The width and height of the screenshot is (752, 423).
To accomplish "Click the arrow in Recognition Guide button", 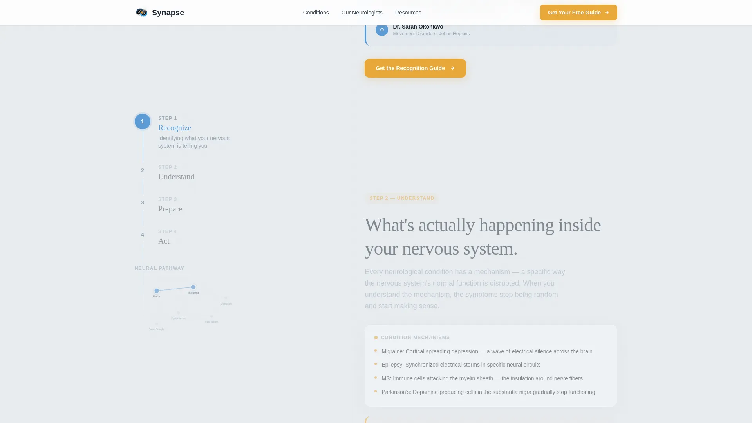I will click(452, 68).
